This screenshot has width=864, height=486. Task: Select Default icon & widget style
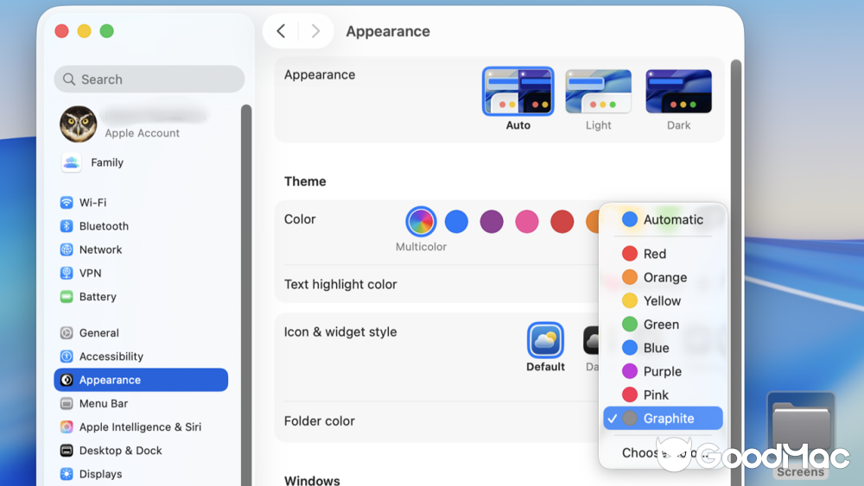click(545, 340)
